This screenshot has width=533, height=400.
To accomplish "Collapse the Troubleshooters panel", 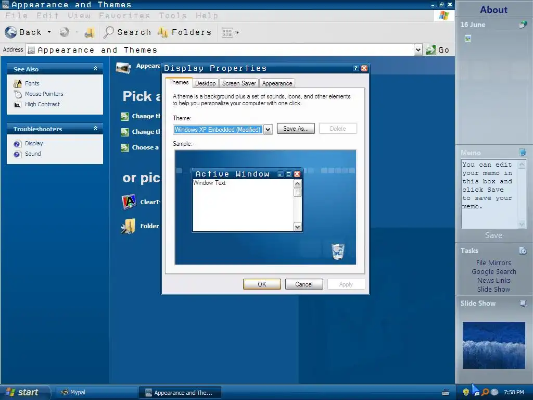I will [x=96, y=129].
